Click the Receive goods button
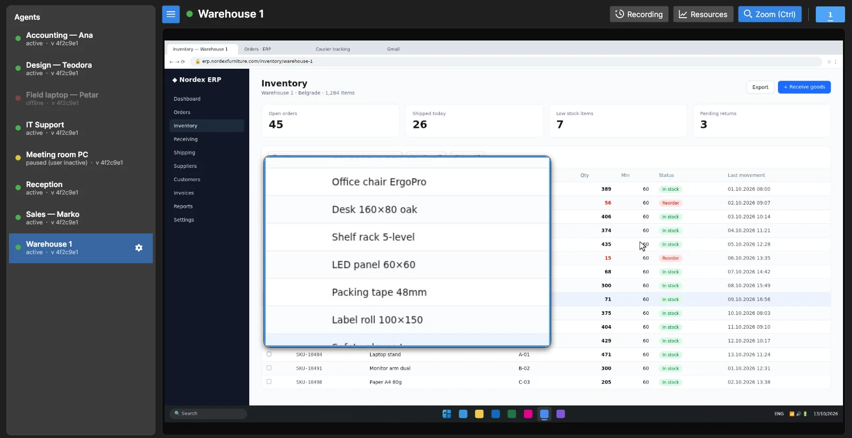 (x=804, y=87)
